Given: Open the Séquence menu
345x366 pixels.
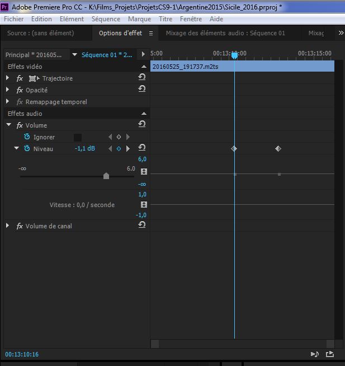Looking at the screenshot, I should [106, 19].
